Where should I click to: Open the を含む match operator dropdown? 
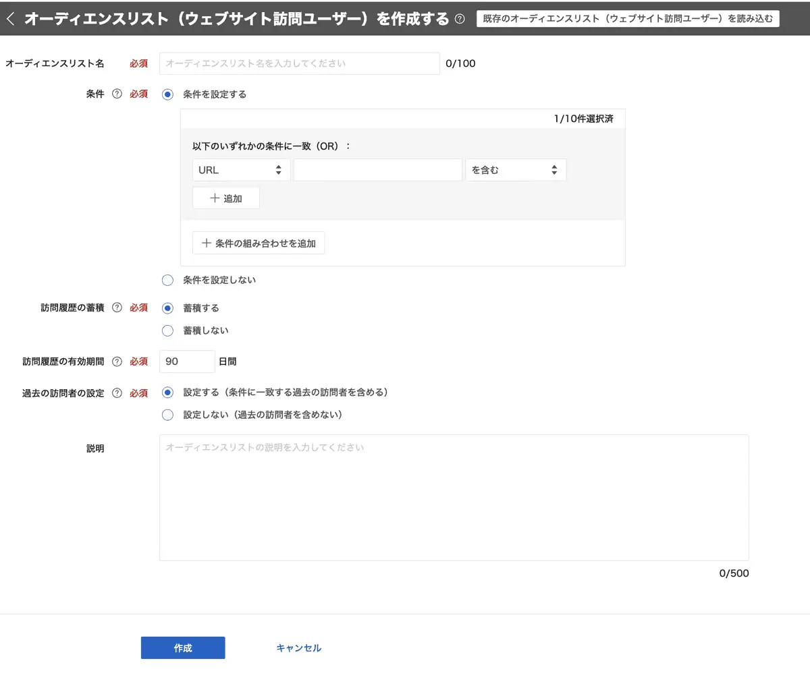click(x=515, y=169)
